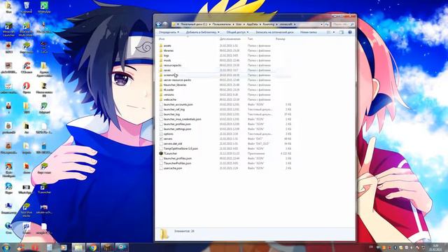
Task: Click the Explorer Back navigation button
Action: tap(159, 24)
